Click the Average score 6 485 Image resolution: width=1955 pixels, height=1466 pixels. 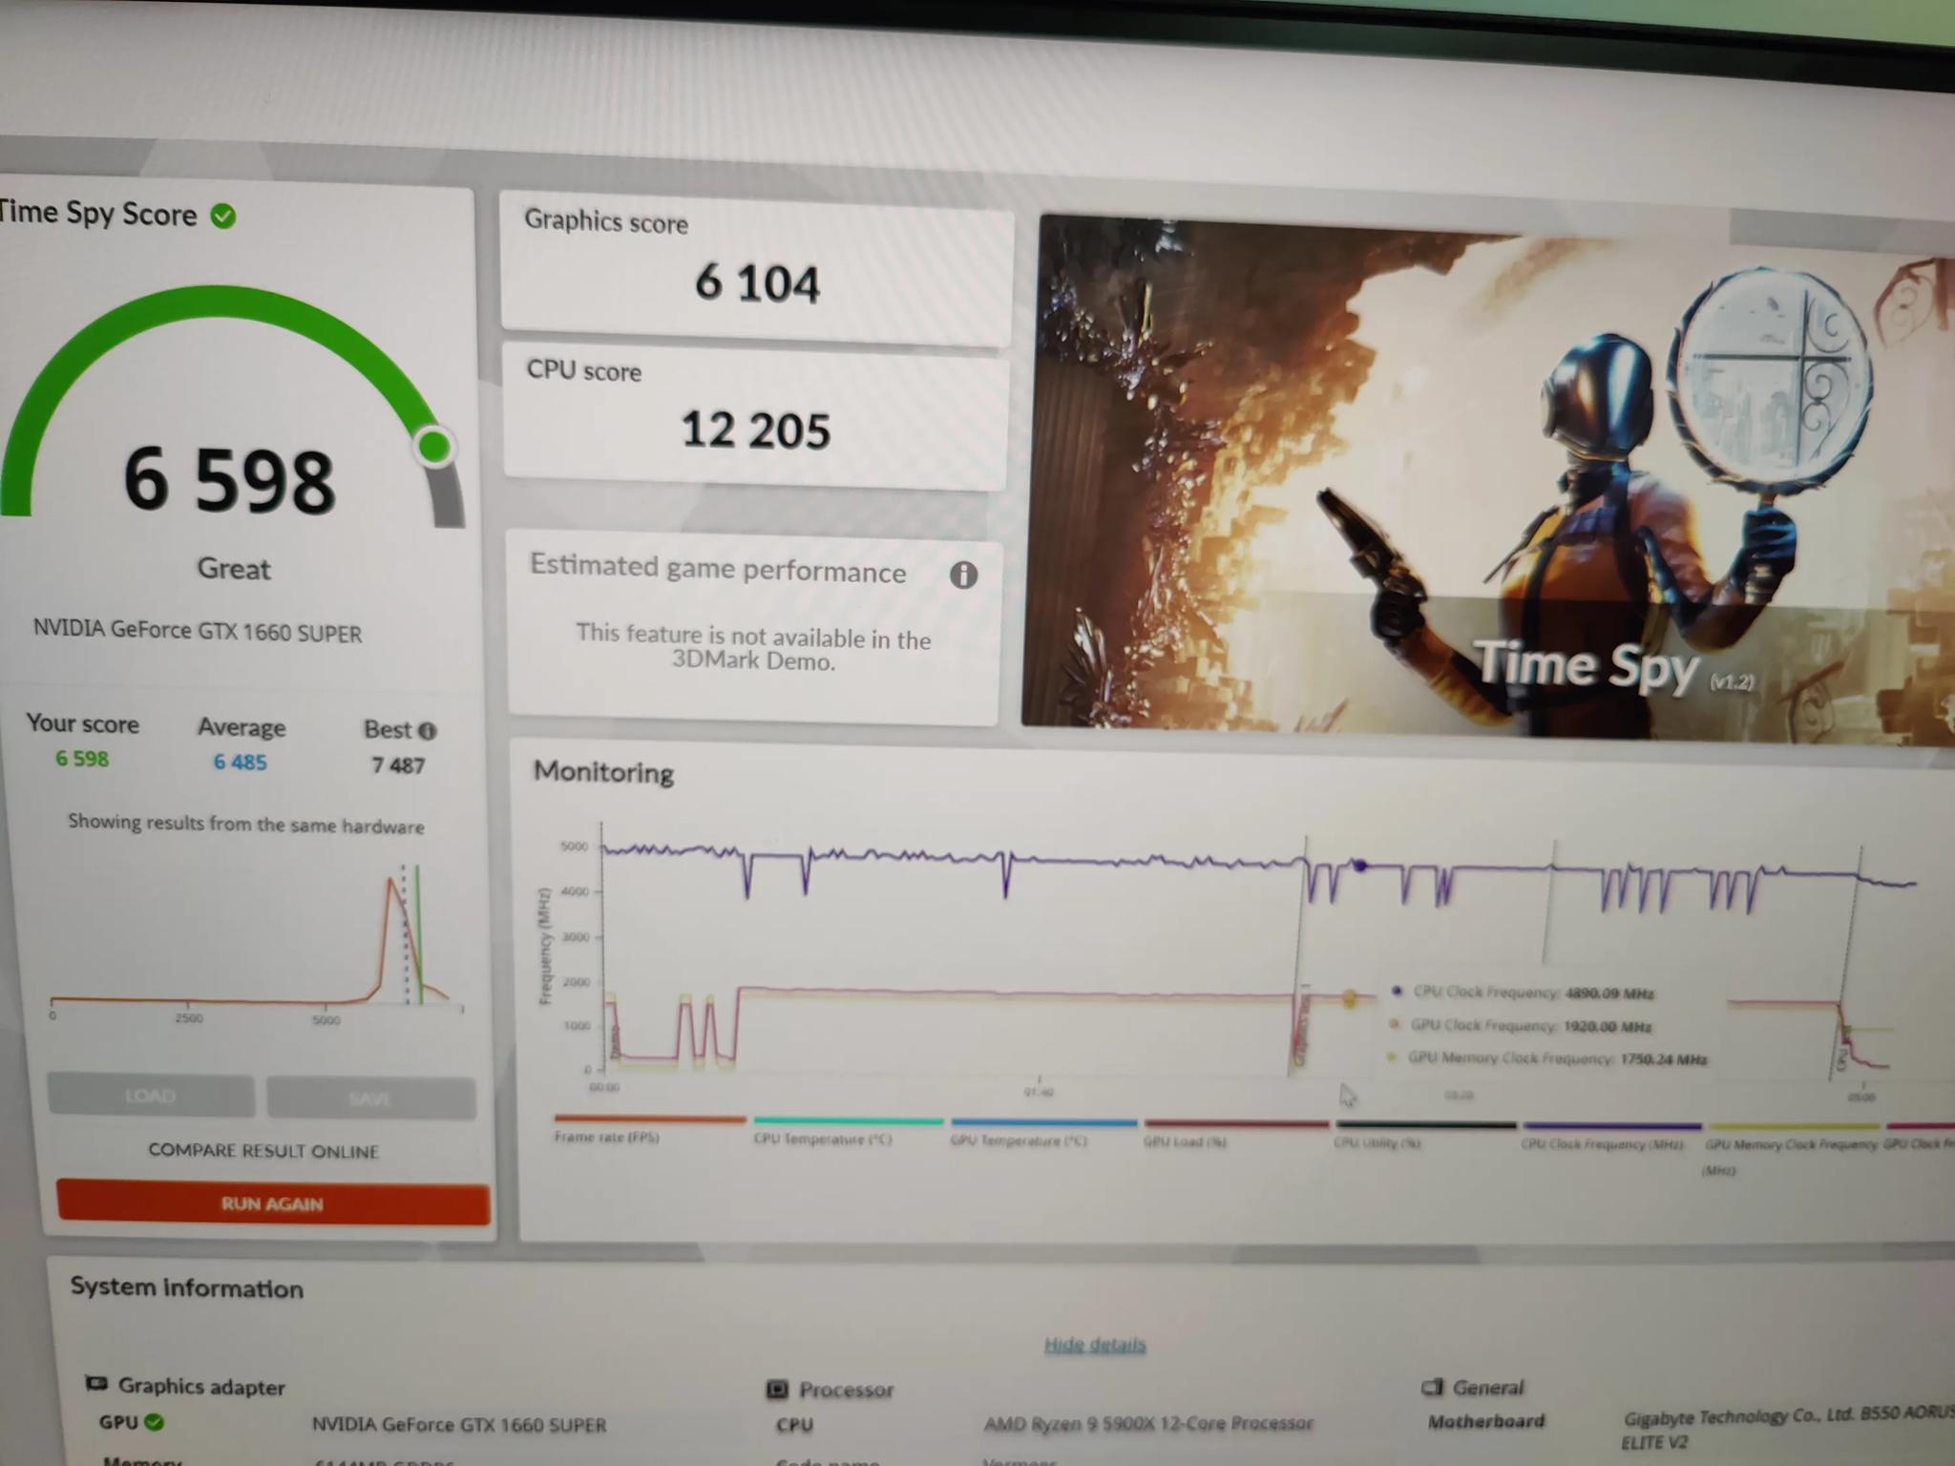point(240,763)
